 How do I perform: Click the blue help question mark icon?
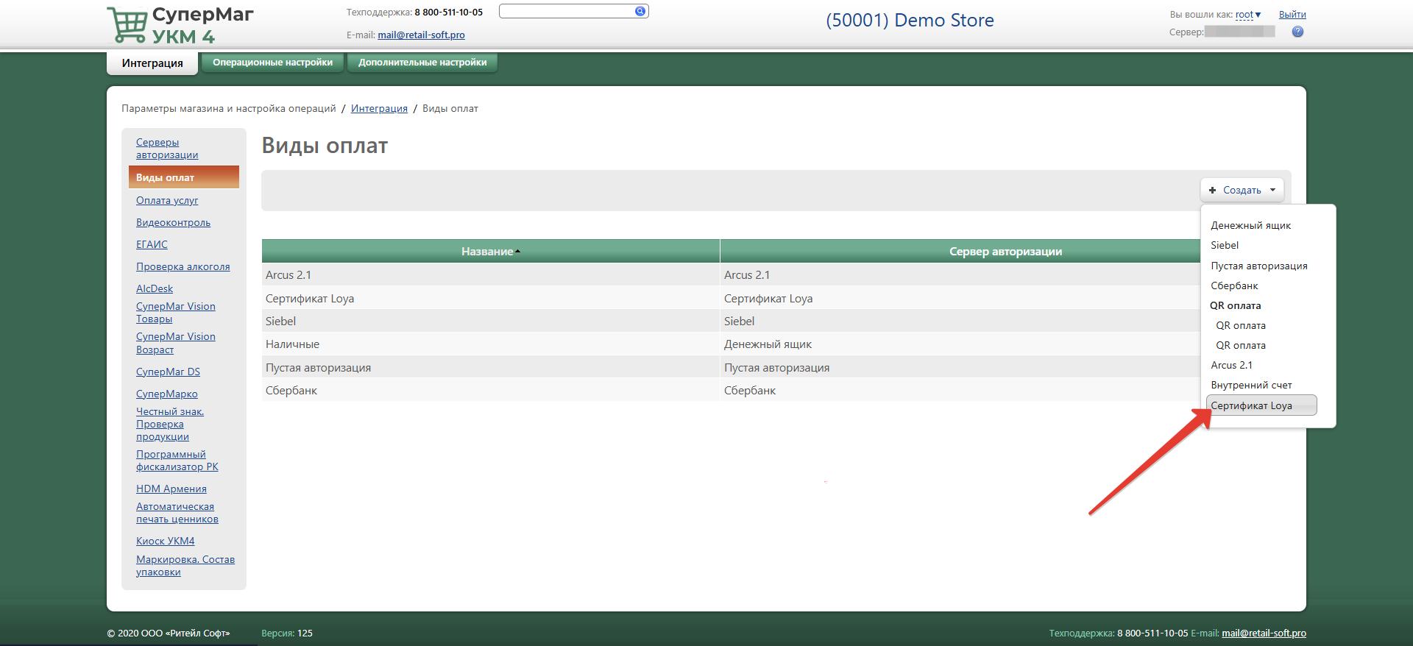pyautogui.click(x=1297, y=32)
